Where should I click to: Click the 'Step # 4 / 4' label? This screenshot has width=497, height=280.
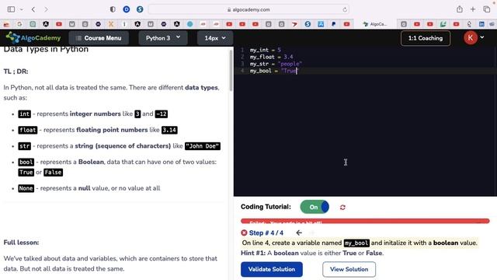(266, 233)
